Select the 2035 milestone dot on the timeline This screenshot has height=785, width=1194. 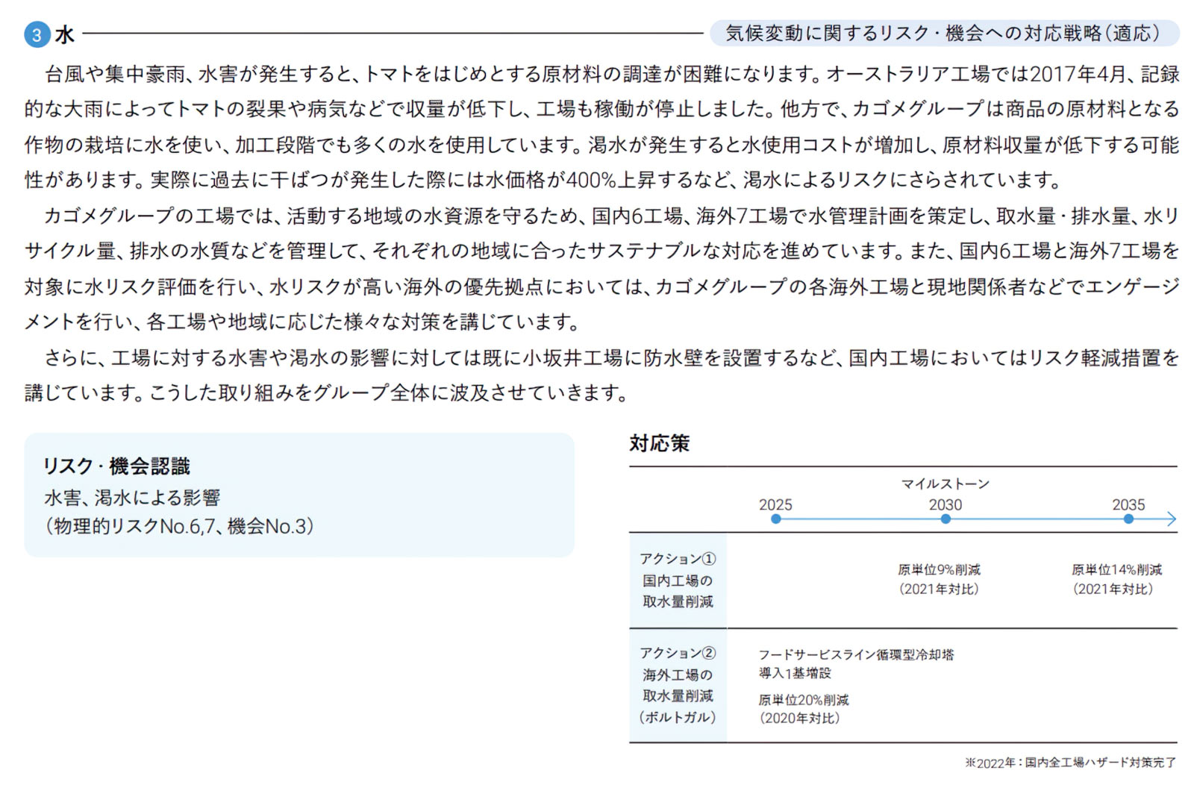pos(1128,519)
